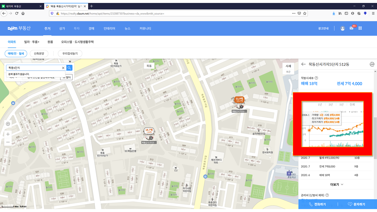Image resolution: width=377 pixels, height=212 pixels.
Task: Click the 우리집내놓기 button
Action: coord(70,53)
